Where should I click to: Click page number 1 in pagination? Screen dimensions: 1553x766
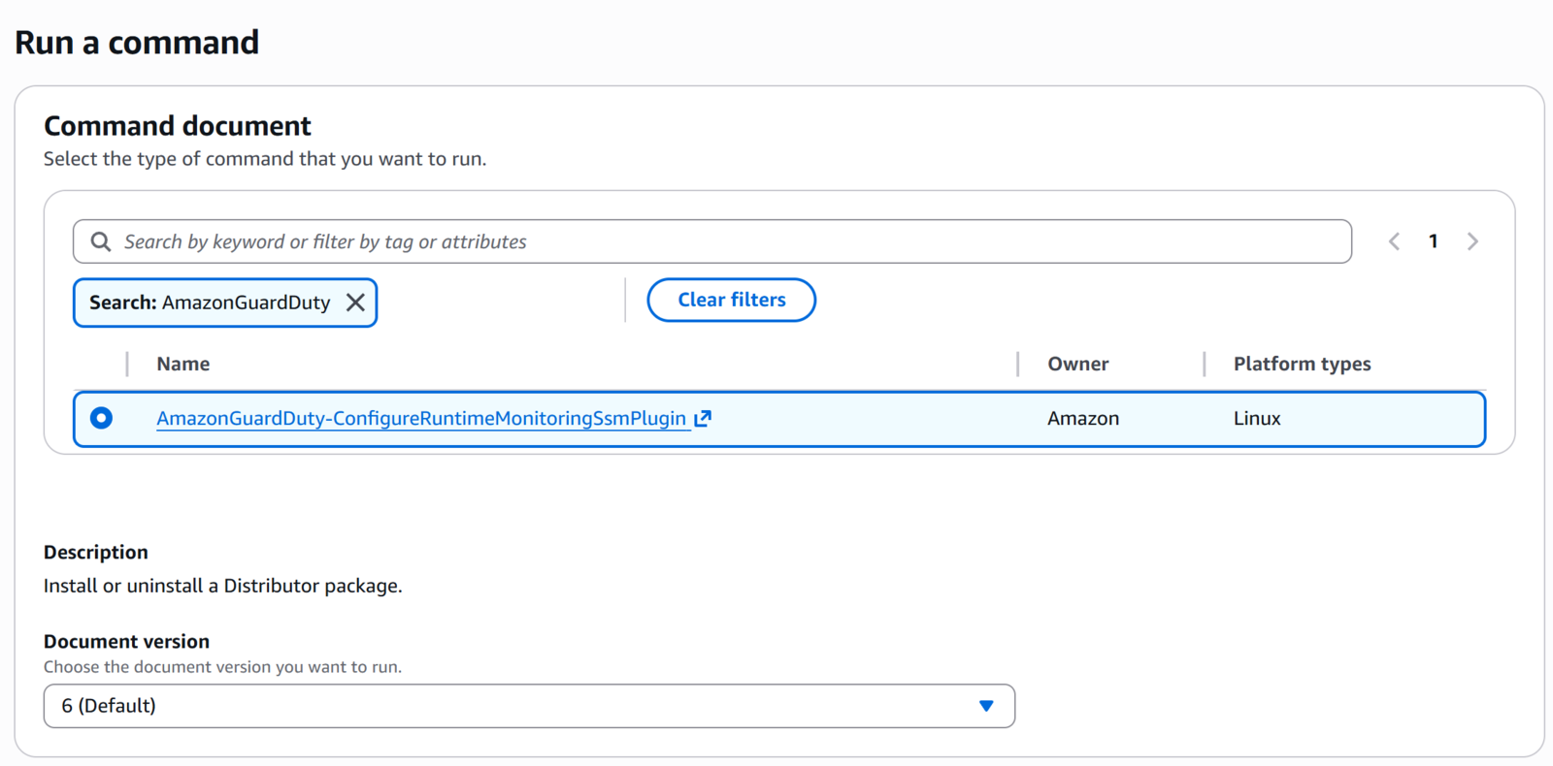(1434, 241)
